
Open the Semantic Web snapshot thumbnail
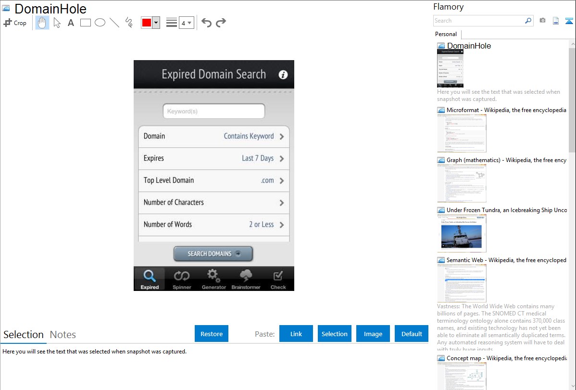[x=462, y=283]
